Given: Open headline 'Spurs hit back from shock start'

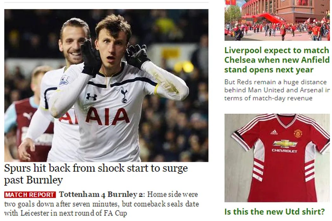Looking at the screenshot, I should [96, 174].
